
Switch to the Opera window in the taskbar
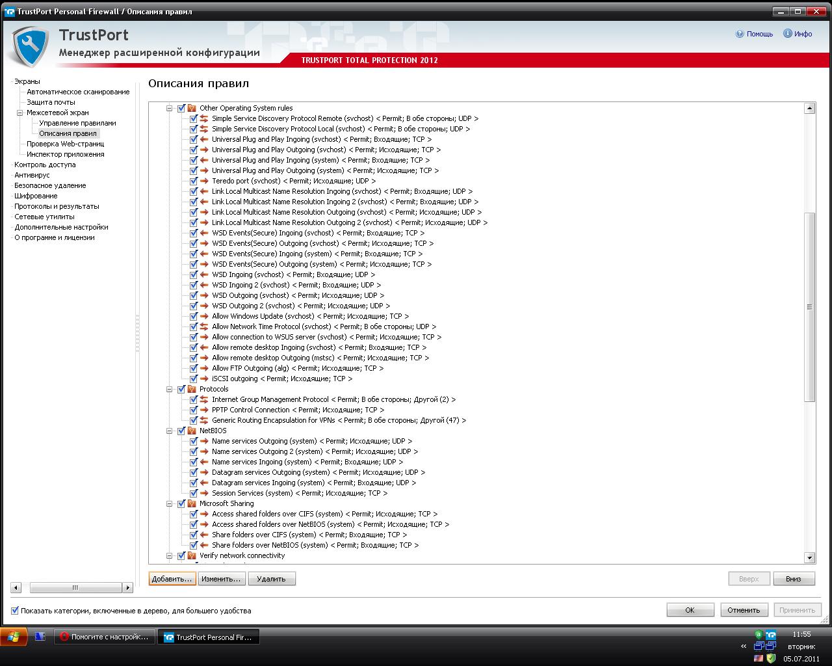tap(105, 637)
